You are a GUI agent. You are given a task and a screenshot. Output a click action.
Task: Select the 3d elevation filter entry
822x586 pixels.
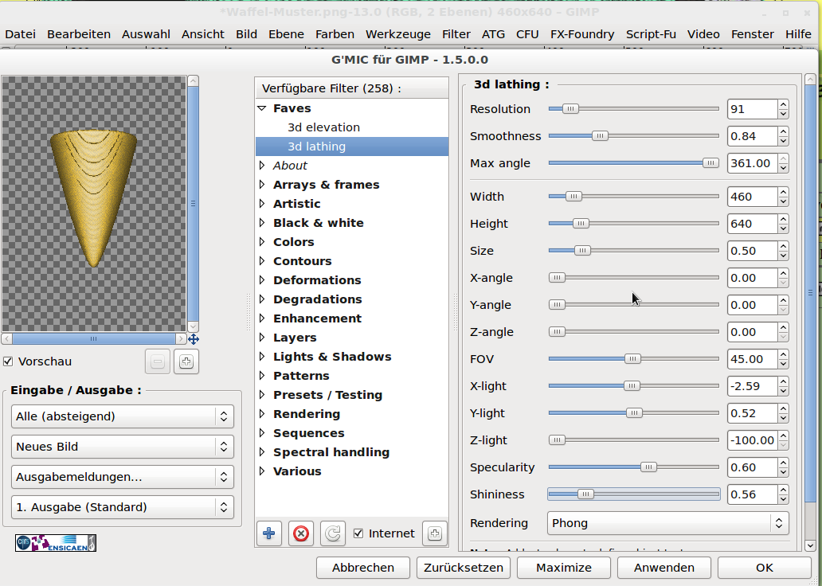tap(323, 127)
